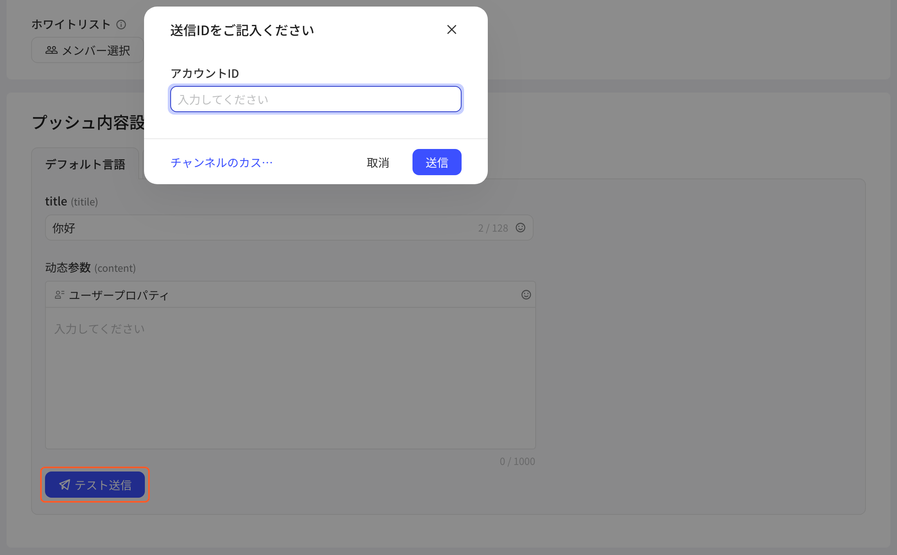Open emoji picker in the title field

point(521,228)
